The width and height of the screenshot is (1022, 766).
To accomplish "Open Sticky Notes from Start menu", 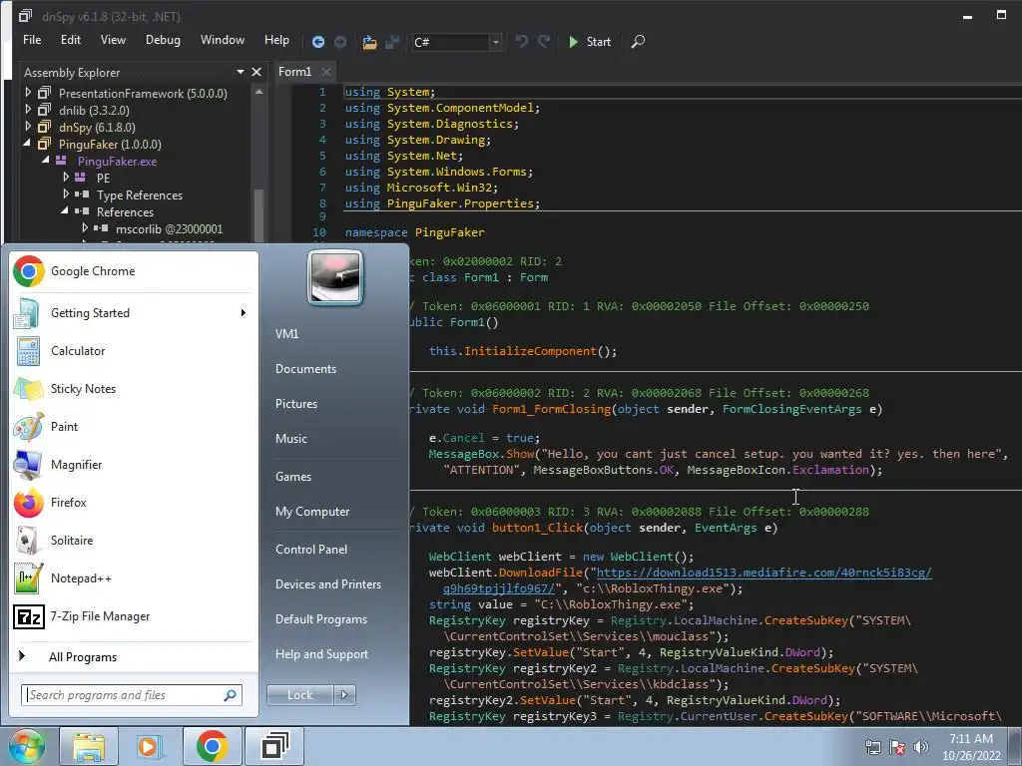I will pyautogui.click(x=134, y=388).
